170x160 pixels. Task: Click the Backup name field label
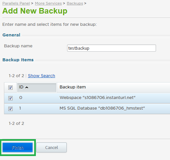pyautogui.click(x=18, y=46)
